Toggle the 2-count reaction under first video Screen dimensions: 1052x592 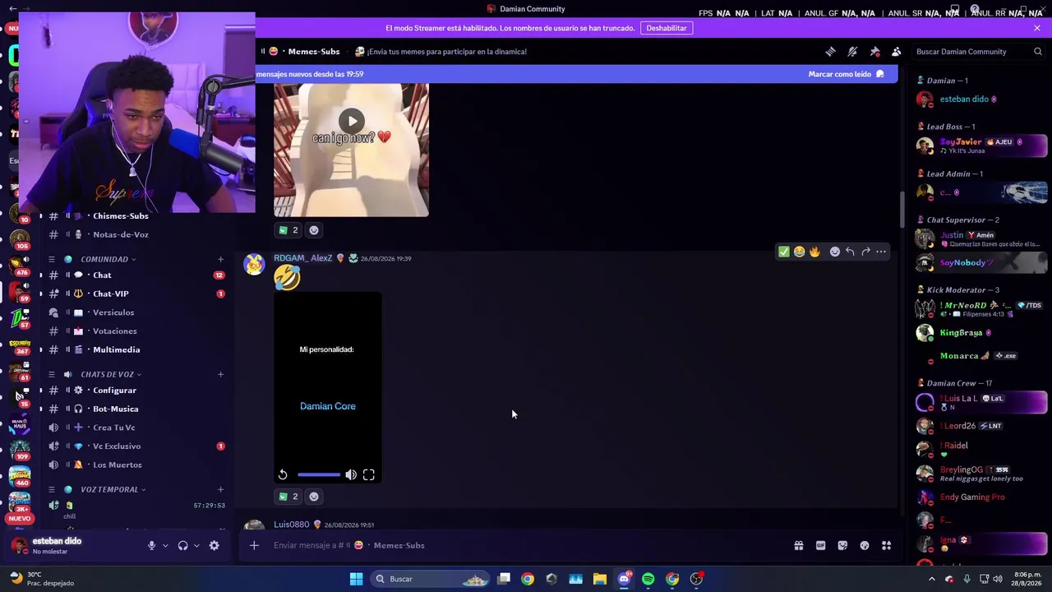pos(288,230)
